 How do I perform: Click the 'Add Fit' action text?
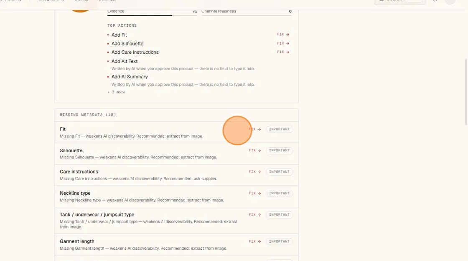(119, 35)
